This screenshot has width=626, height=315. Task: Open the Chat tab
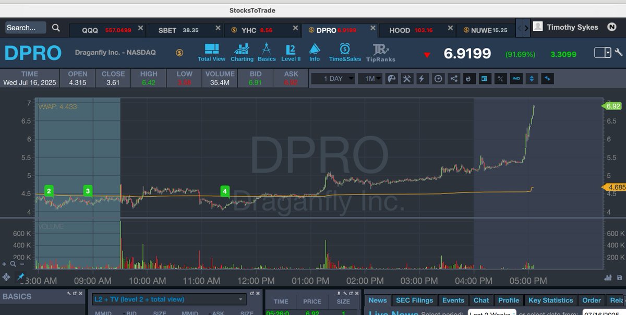click(481, 300)
